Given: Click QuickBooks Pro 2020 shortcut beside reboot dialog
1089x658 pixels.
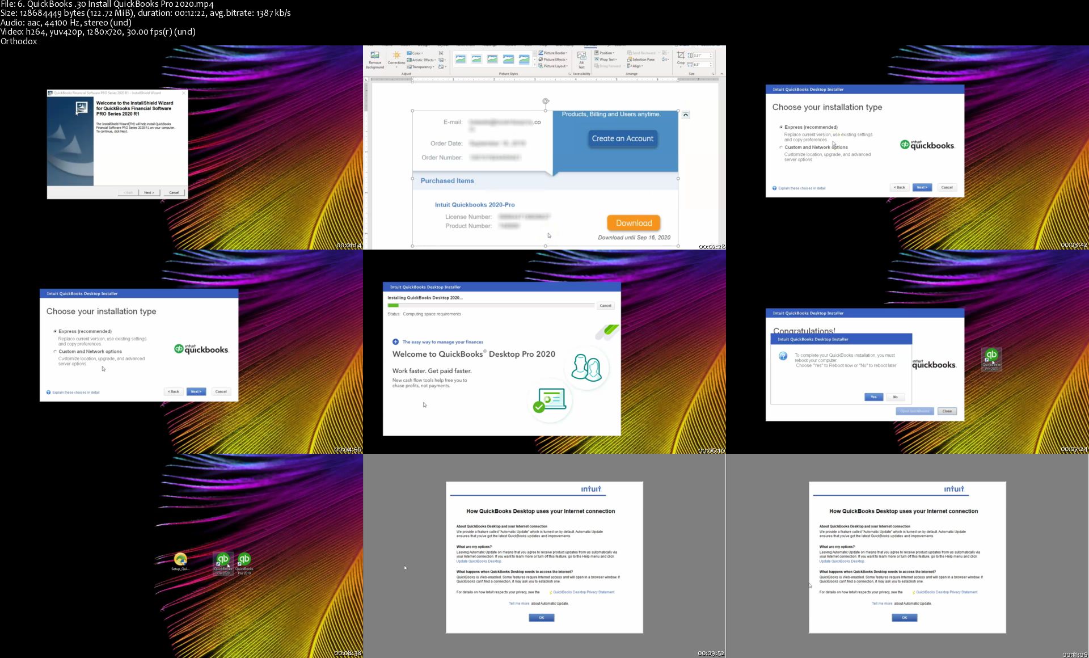Looking at the screenshot, I should tap(991, 360).
